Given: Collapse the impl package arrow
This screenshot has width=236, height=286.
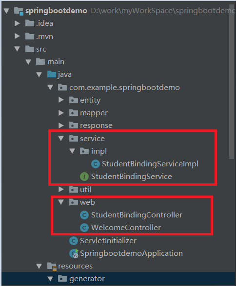Looking at the screenshot, I should tap(72, 151).
